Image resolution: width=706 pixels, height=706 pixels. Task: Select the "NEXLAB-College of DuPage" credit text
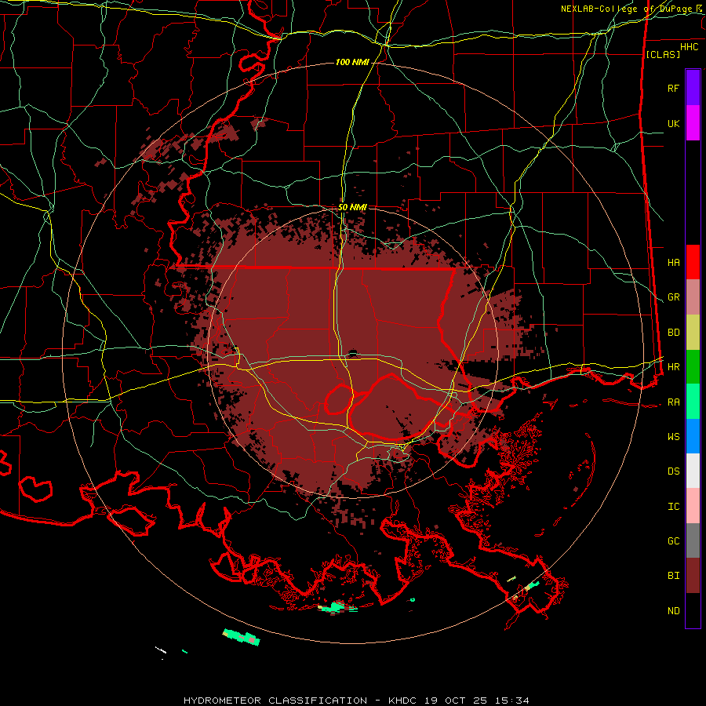tap(628, 9)
